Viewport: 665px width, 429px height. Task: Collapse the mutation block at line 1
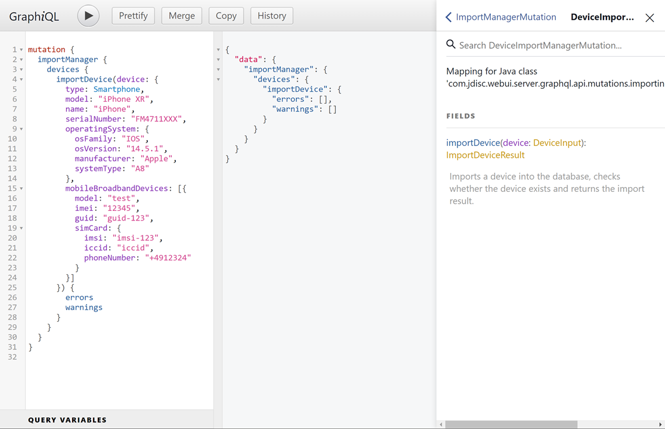[x=21, y=50]
